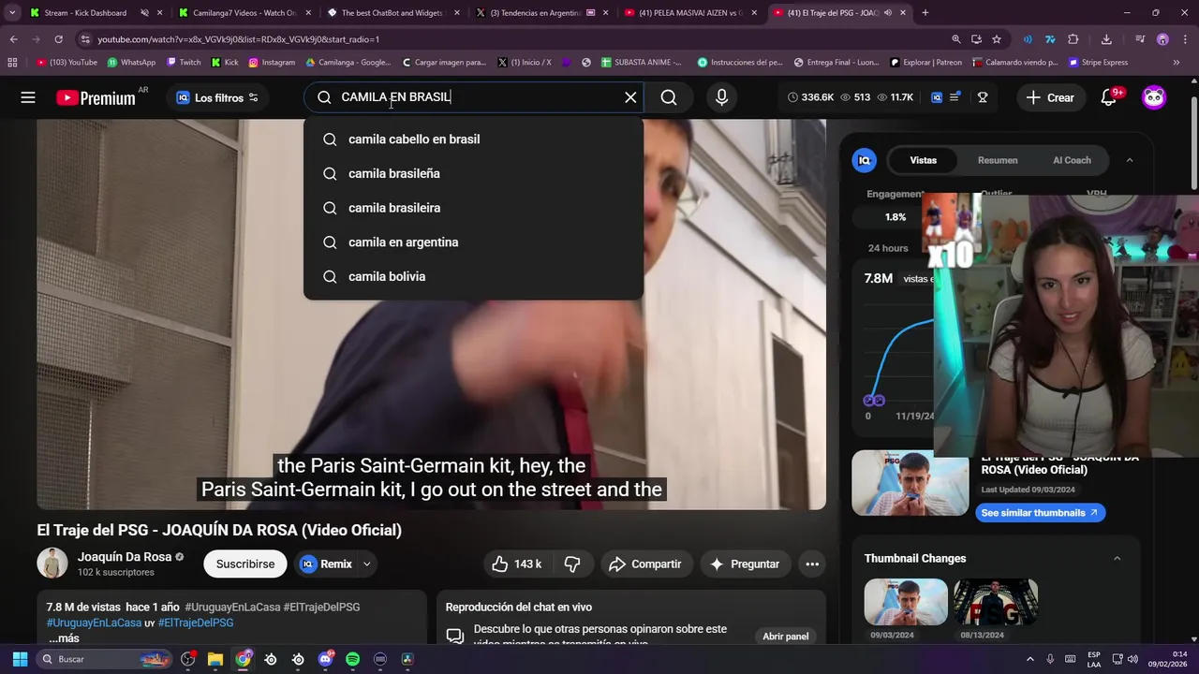Switch to the Resumen tab
The image size is (1199, 674).
[x=998, y=160]
